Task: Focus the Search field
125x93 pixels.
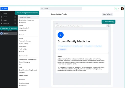Action: point(61,9)
